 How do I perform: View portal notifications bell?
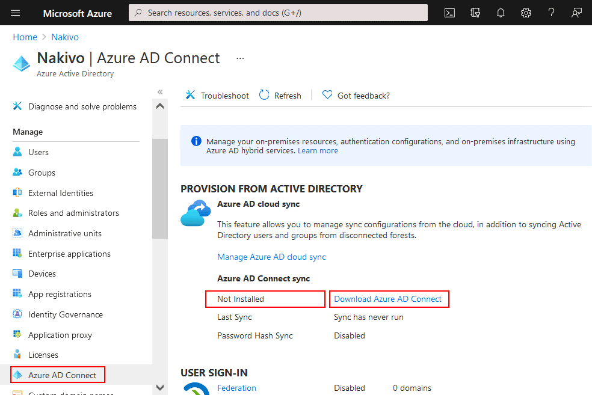click(501, 13)
